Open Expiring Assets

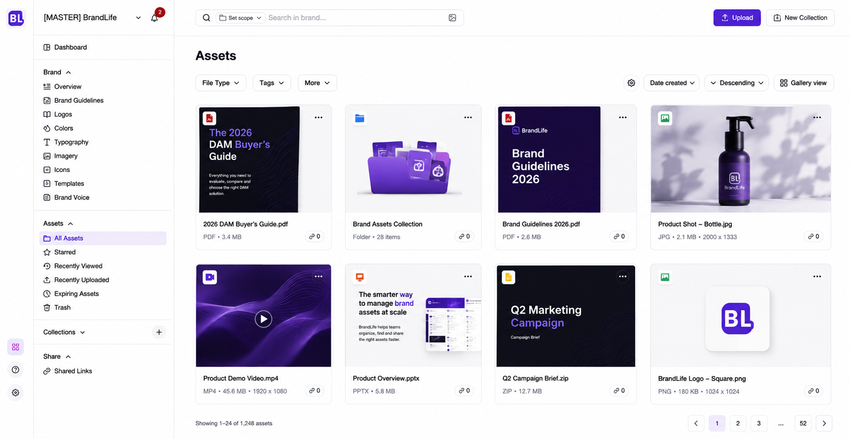click(x=71, y=294)
